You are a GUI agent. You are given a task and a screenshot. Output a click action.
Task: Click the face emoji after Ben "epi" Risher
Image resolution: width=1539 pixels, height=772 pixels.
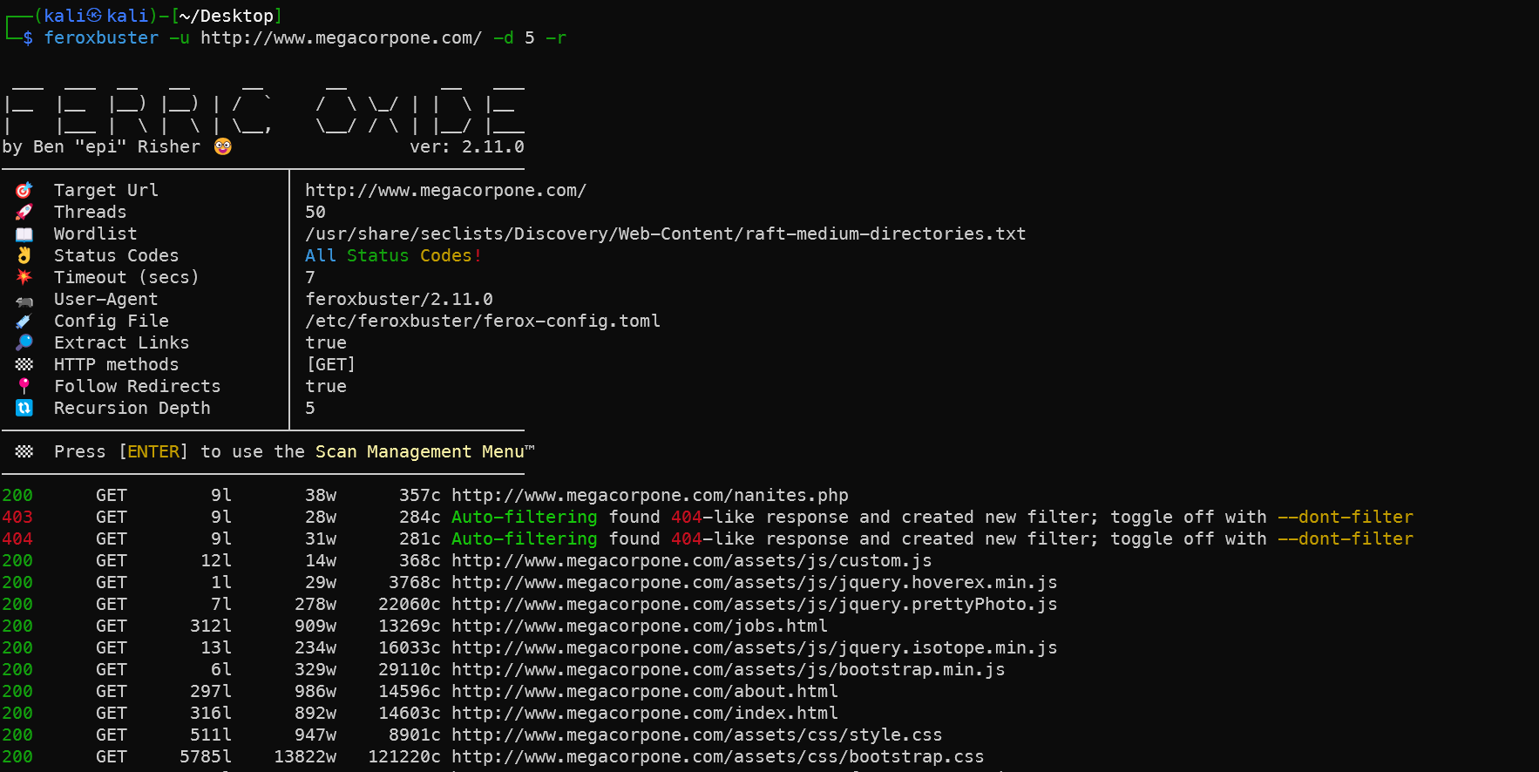(223, 146)
